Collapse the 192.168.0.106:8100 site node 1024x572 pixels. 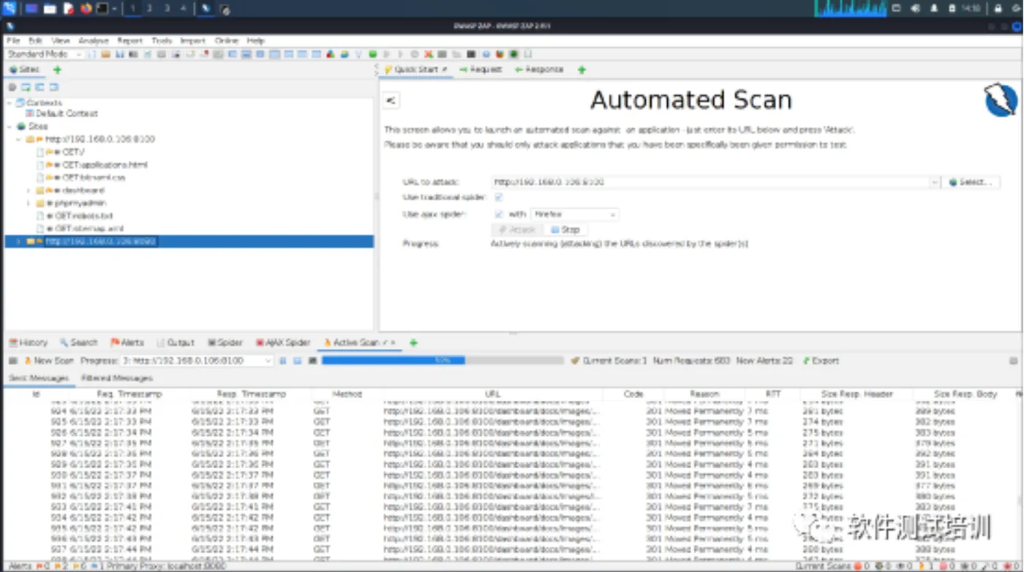coord(18,139)
